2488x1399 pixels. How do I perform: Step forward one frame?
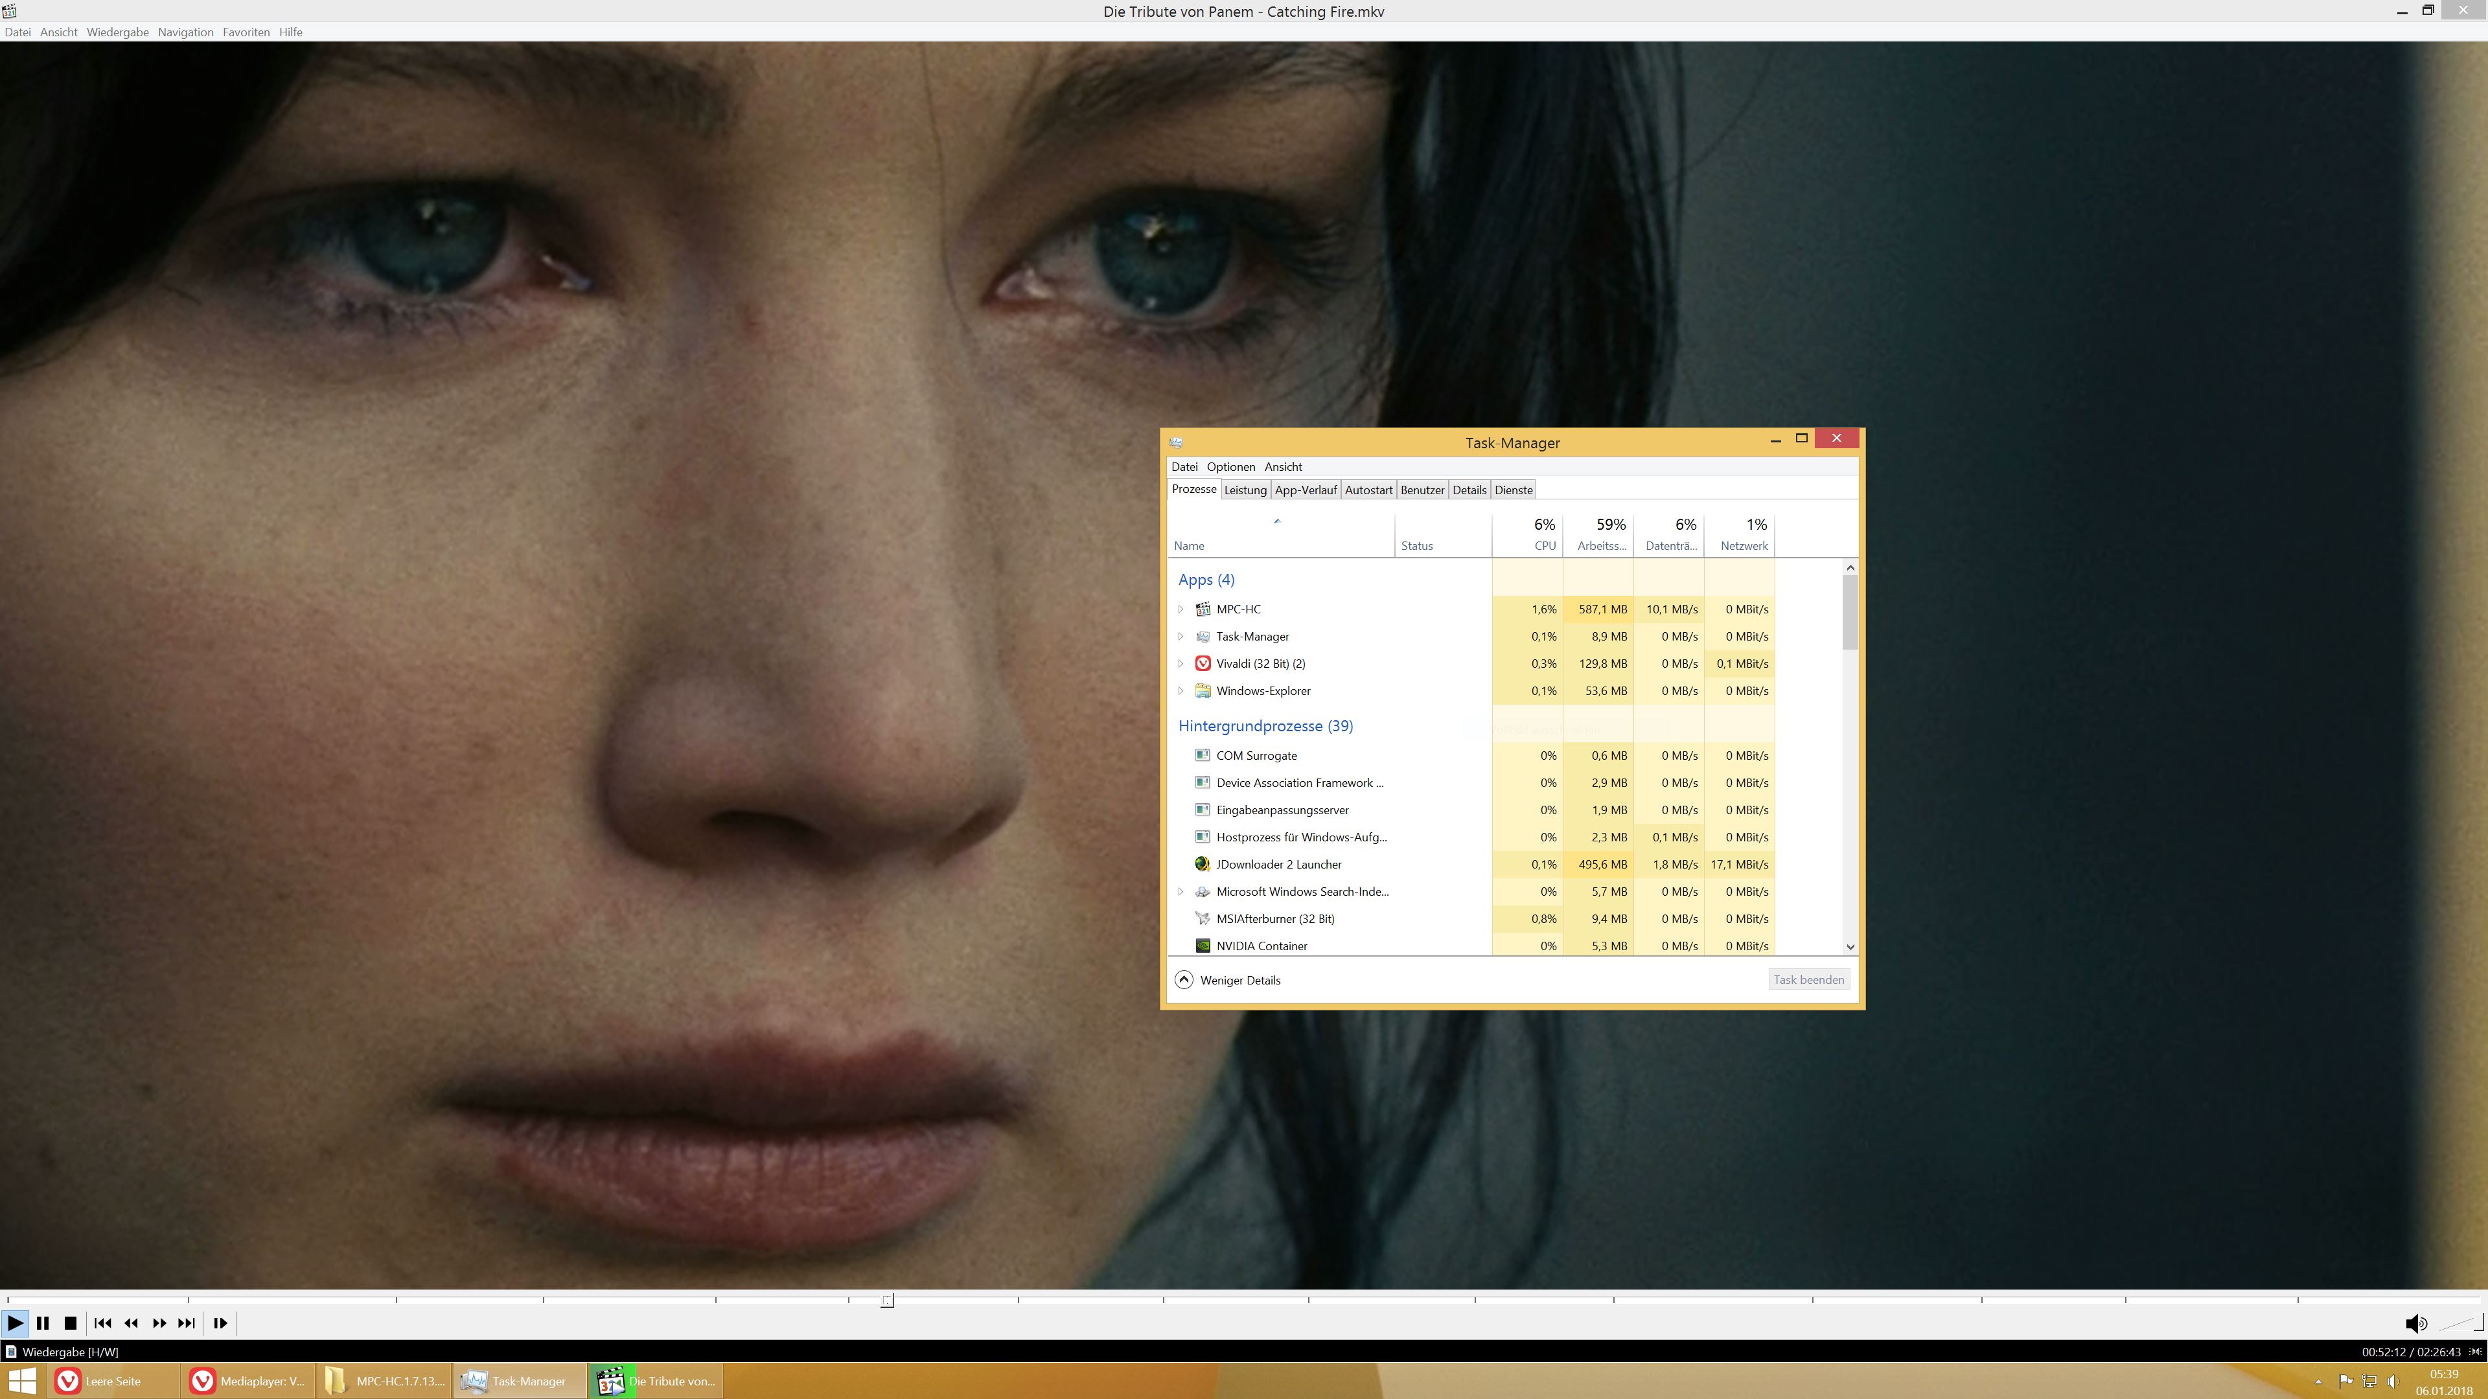(220, 1323)
